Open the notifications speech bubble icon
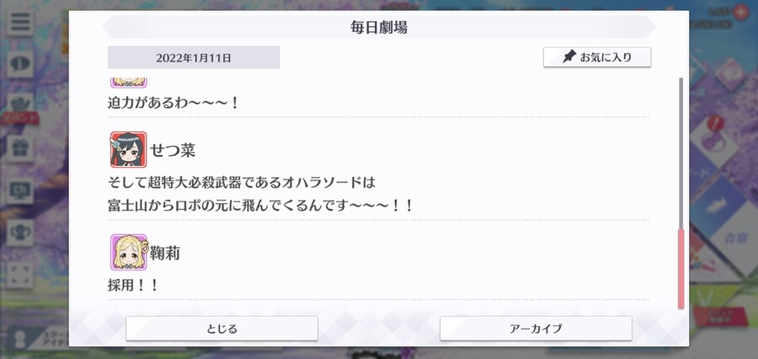Image resolution: width=758 pixels, height=359 pixels. tap(20, 64)
